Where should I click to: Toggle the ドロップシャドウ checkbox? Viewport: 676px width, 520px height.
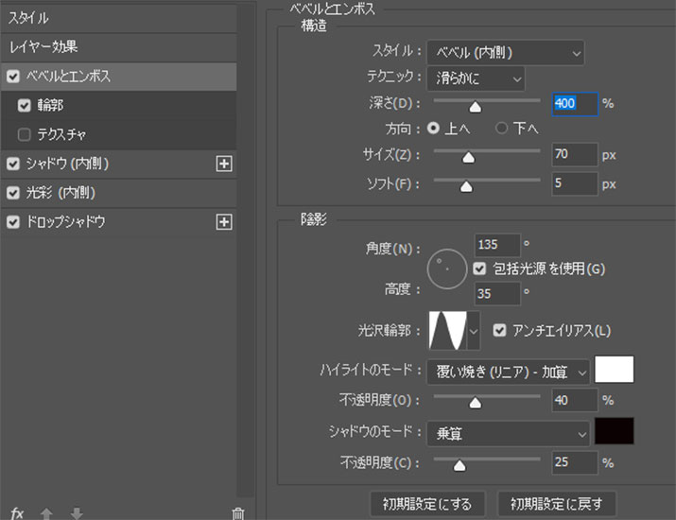tap(13, 222)
